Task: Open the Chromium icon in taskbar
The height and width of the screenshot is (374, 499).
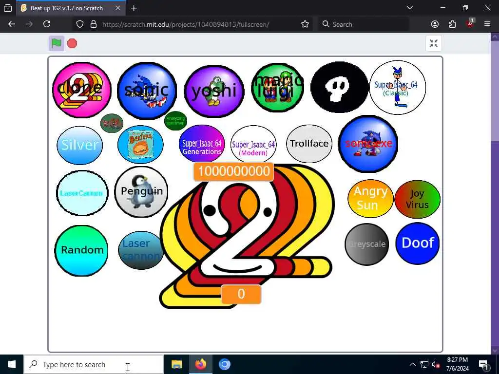Action: [224, 364]
